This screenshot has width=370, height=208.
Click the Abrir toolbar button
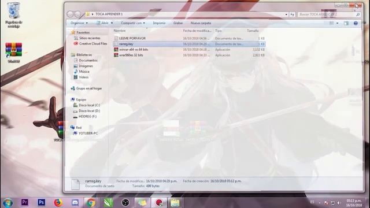pyautogui.click(x=102, y=23)
